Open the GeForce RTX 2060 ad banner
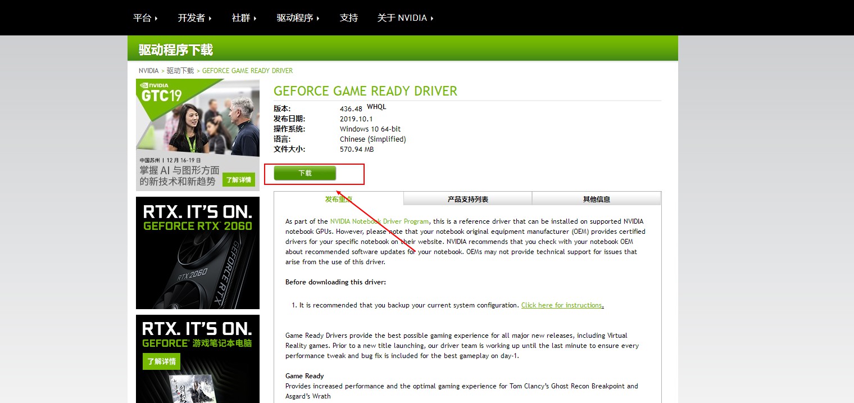This screenshot has width=854, height=403. click(x=198, y=253)
